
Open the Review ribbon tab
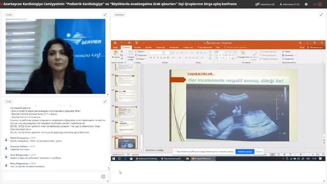(204, 48)
